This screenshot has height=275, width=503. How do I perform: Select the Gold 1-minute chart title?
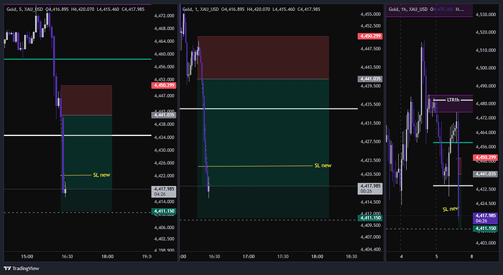pos(200,9)
